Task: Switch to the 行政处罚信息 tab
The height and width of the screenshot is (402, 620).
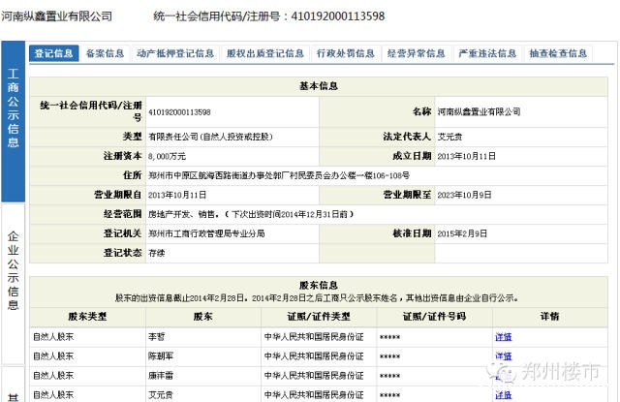Action: click(346, 53)
